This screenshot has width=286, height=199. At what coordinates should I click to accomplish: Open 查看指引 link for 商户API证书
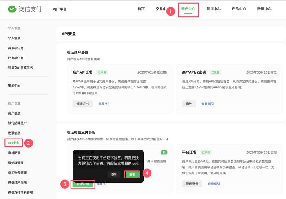pyautogui.click(x=104, y=104)
